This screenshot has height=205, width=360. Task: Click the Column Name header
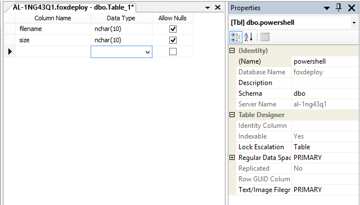click(x=53, y=18)
